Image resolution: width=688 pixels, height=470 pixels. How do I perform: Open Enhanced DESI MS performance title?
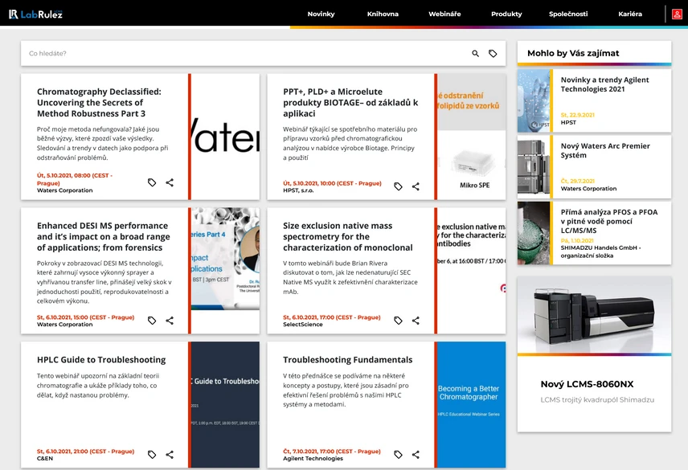(104, 237)
